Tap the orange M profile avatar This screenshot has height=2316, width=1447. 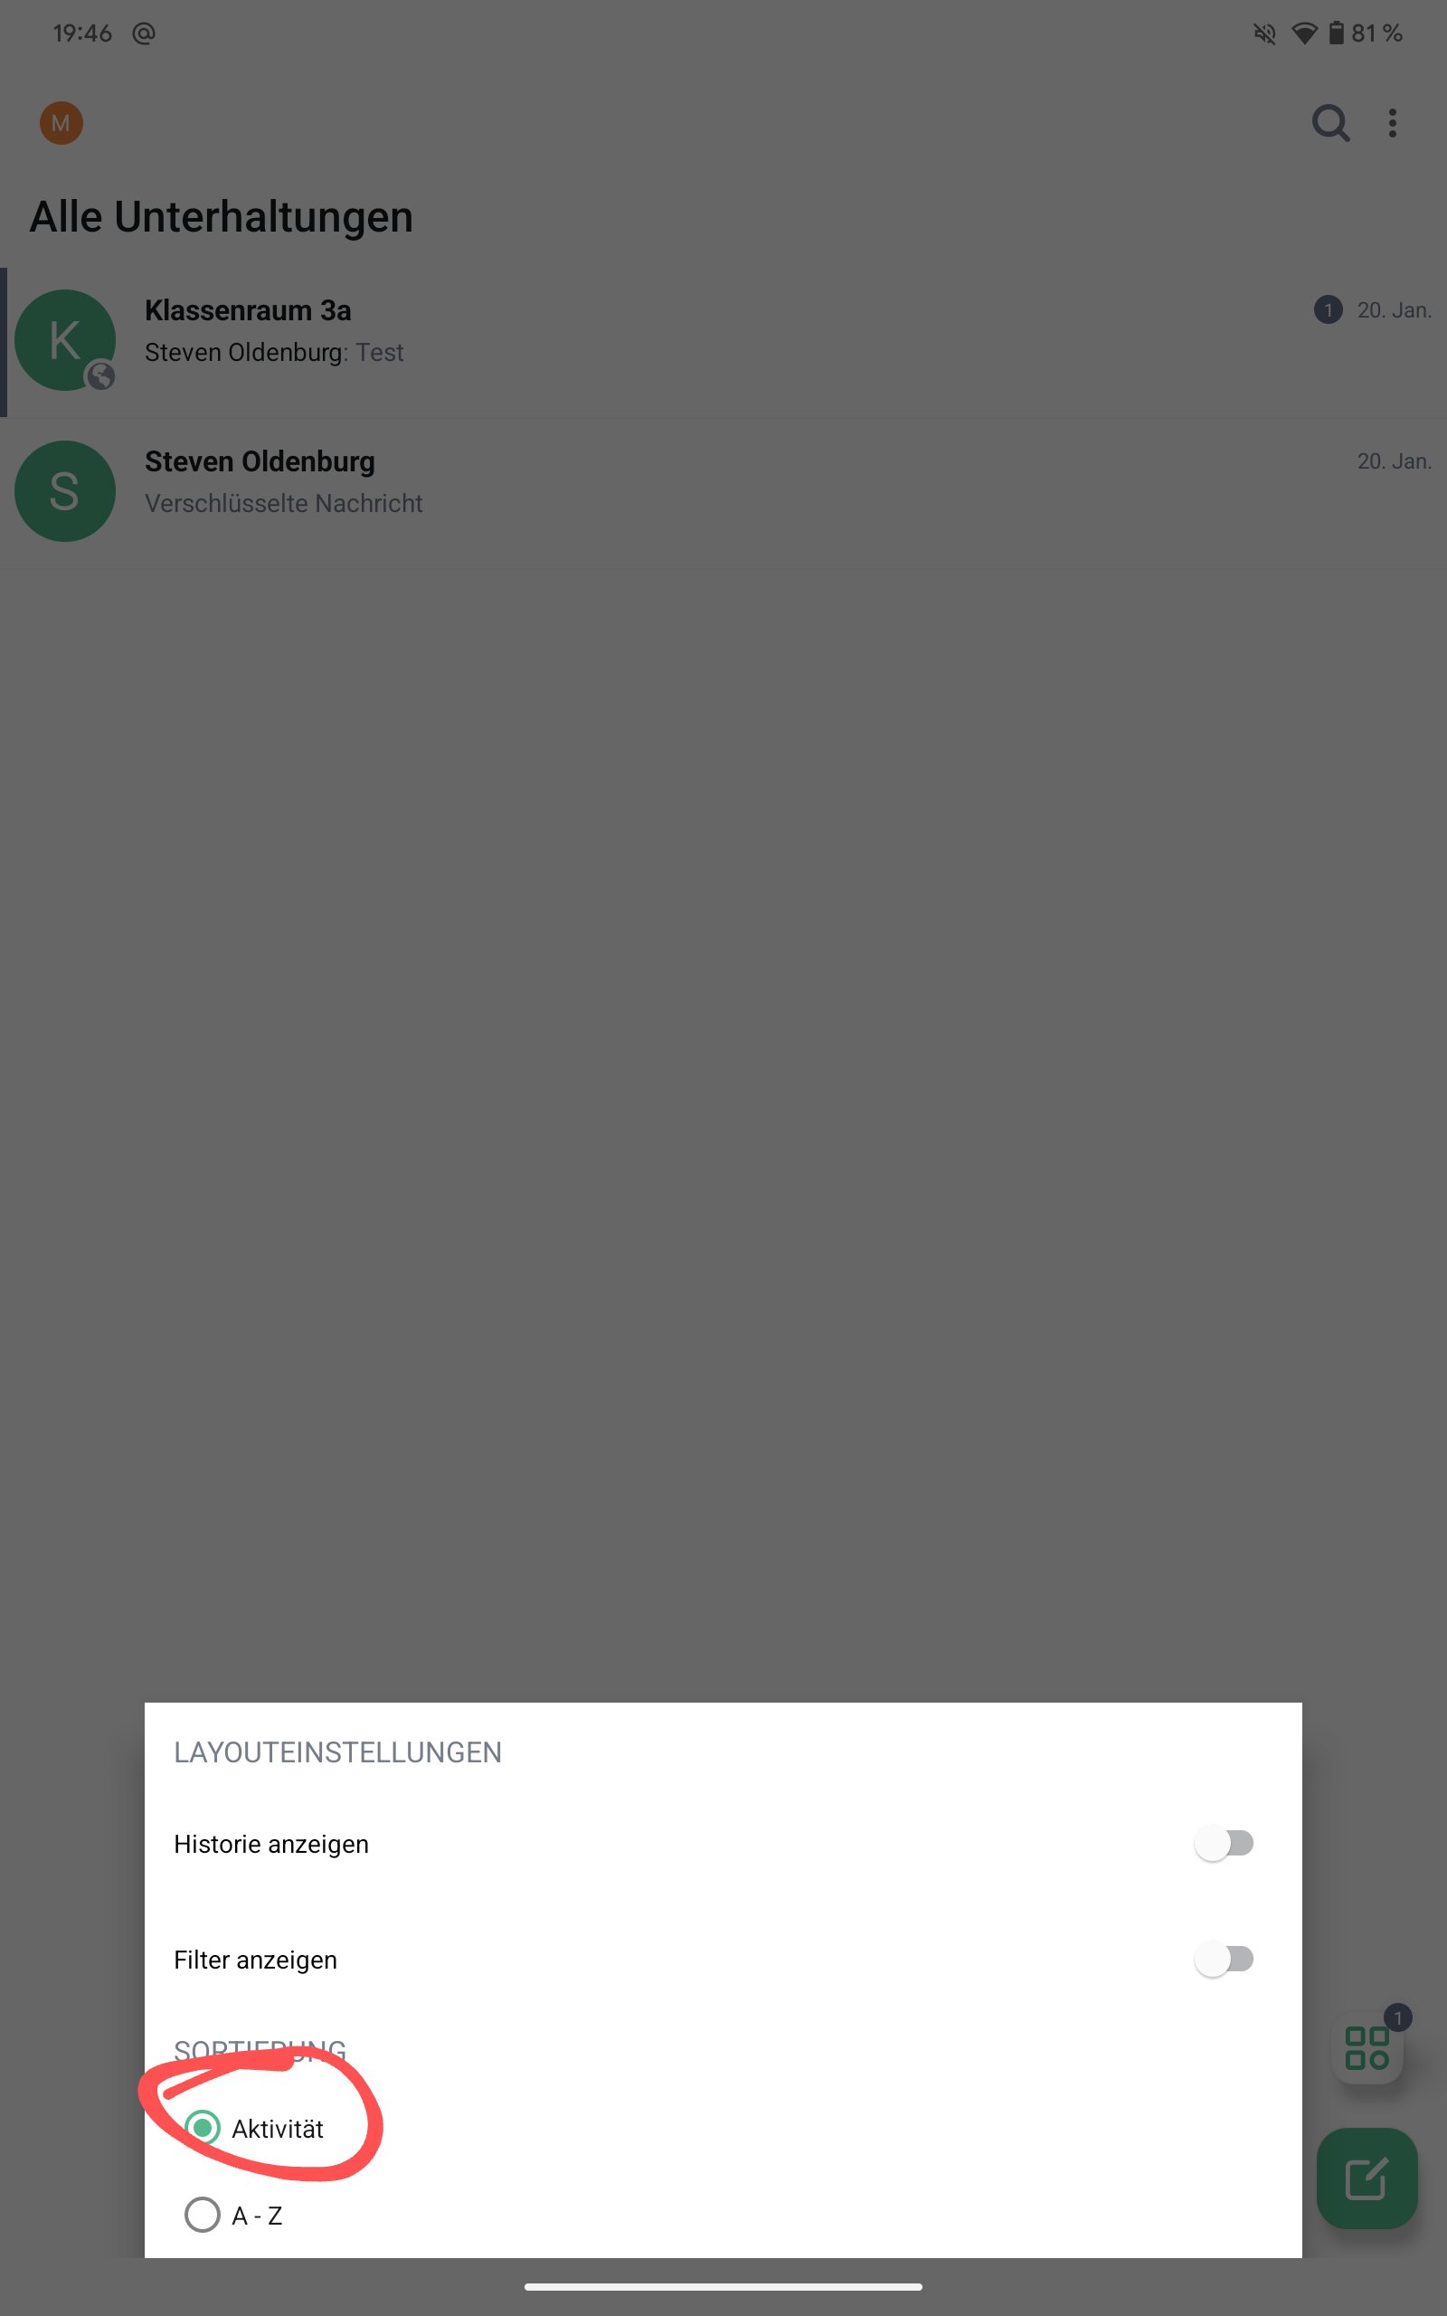coord(61,123)
